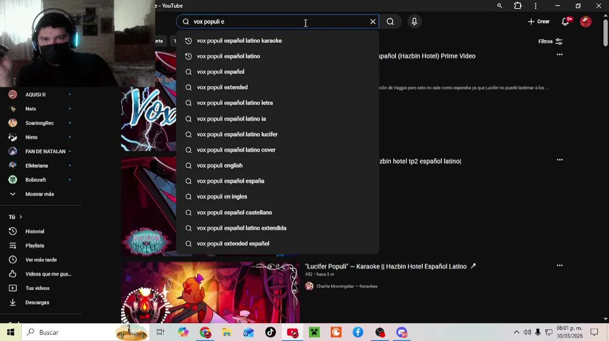This screenshot has height=341, width=609.
Task: Open the system volume icon
Action: tap(527, 332)
